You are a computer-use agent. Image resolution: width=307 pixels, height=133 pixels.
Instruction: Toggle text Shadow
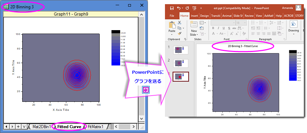[229, 28]
